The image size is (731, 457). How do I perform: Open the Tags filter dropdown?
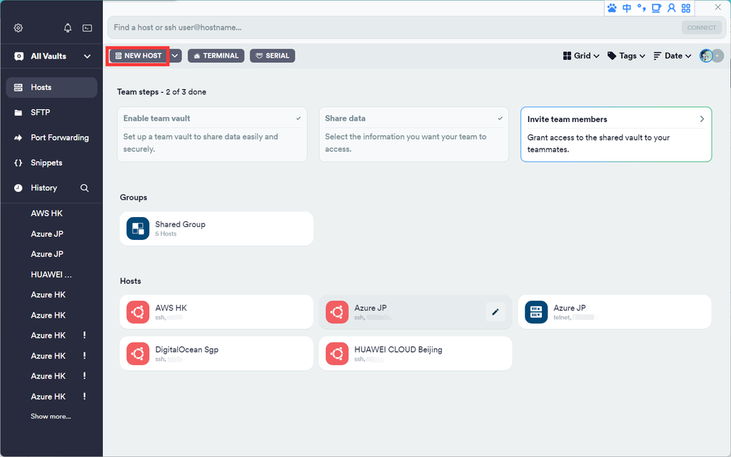coord(626,56)
